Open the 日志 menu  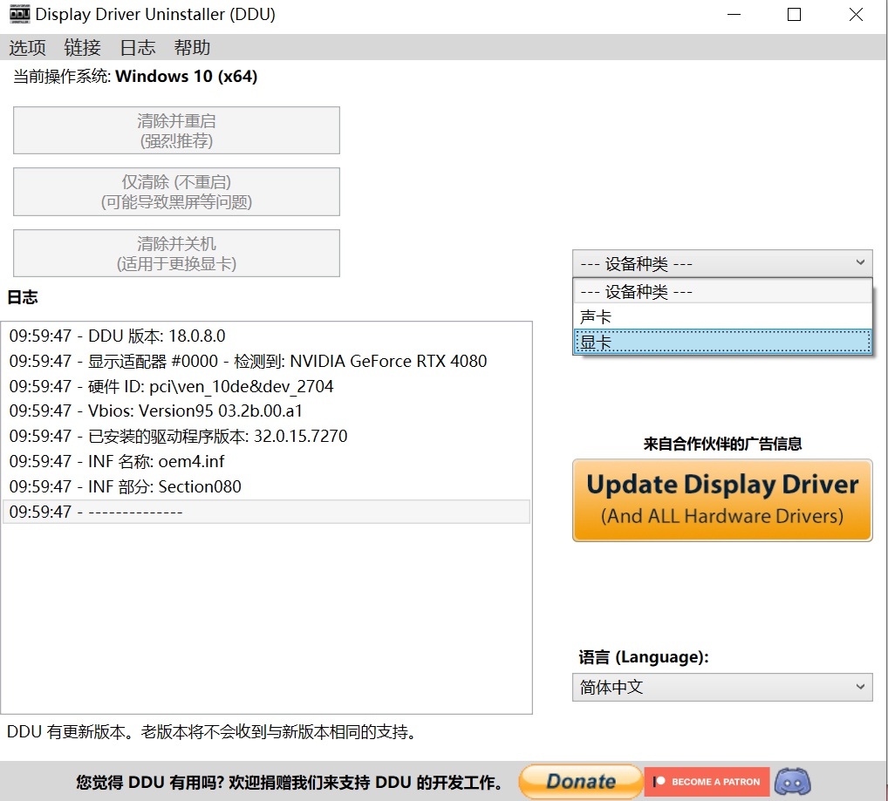138,48
